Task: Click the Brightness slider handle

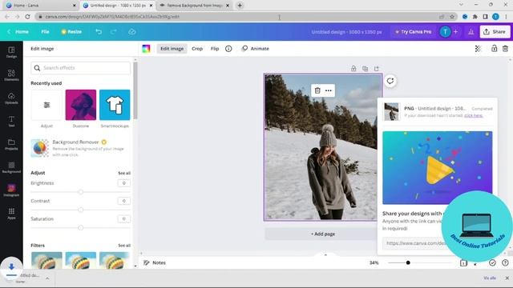Action: click(80, 192)
